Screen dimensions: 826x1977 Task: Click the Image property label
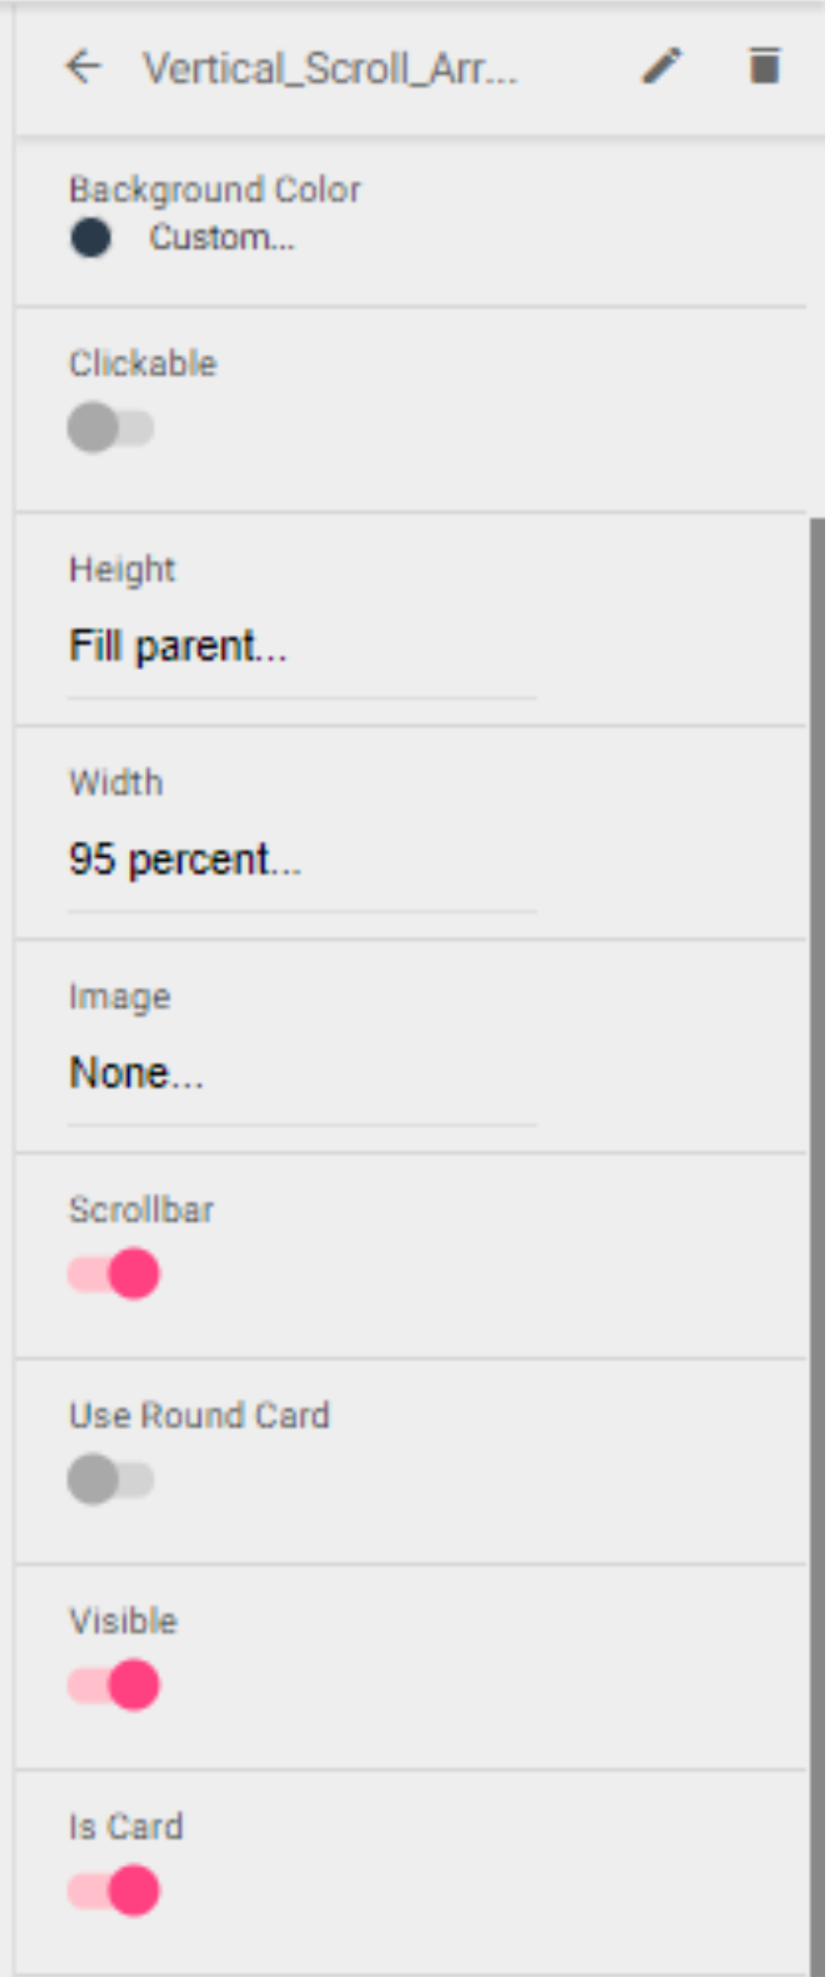(x=119, y=997)
